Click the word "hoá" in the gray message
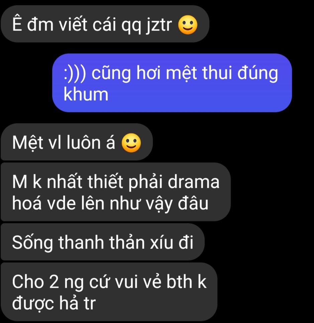The image size is (314, 323). click(x=27, y=203)
